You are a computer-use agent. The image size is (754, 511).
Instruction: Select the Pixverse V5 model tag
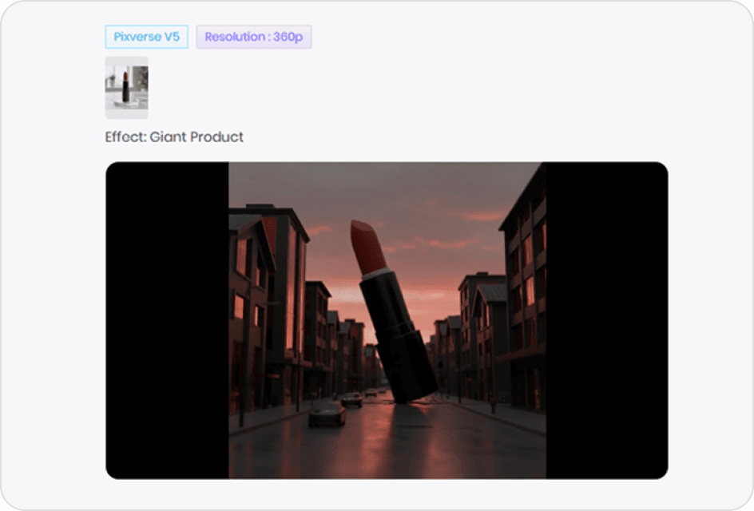tap(145, 37)
